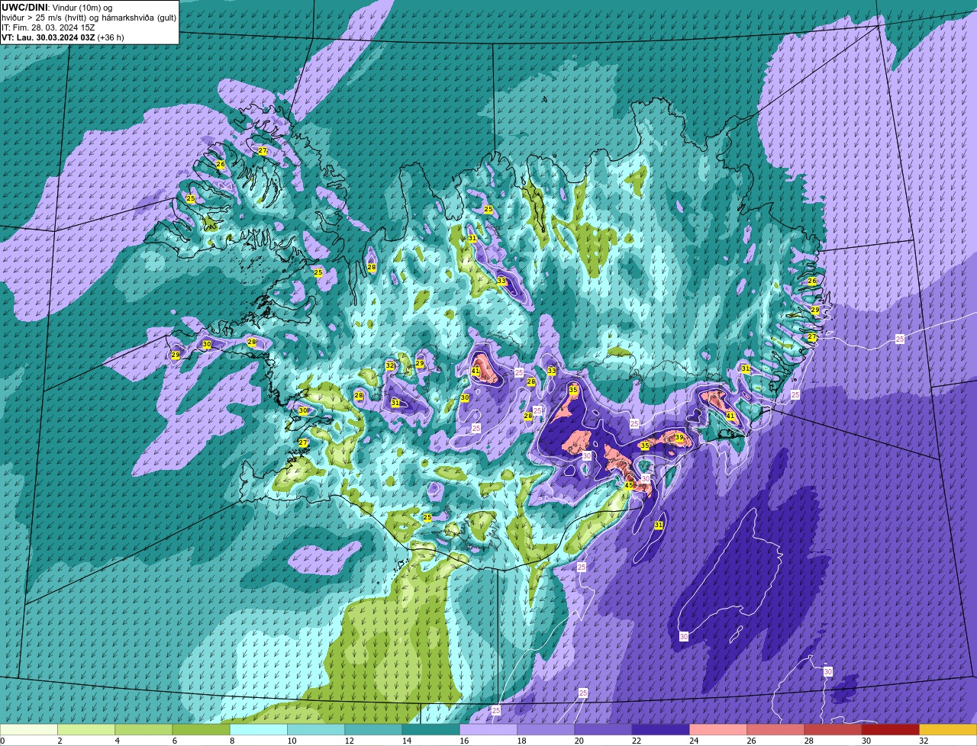This screenshot has height=746, width=977.
Task: Select the dark red 30–32 m/s legend swatch
Action: pos(890,729)
